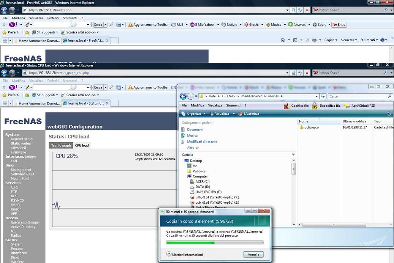Screen dimensions: 394x263
Task: Expand Organizza menu in Explorer
Action: coord(193,114)
